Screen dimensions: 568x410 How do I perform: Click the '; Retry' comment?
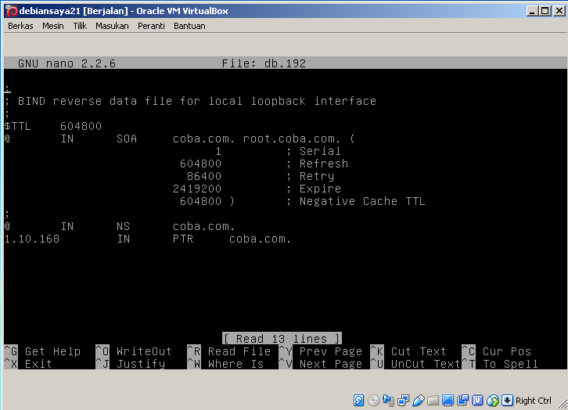click(310, 176)
